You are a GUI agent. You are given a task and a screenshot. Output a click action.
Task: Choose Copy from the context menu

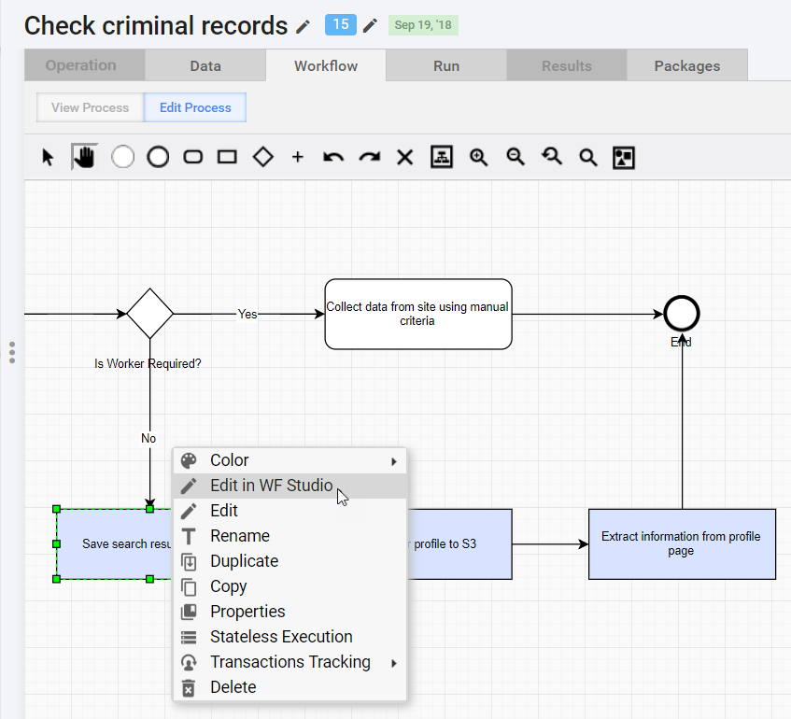click(x=290, y=586)
